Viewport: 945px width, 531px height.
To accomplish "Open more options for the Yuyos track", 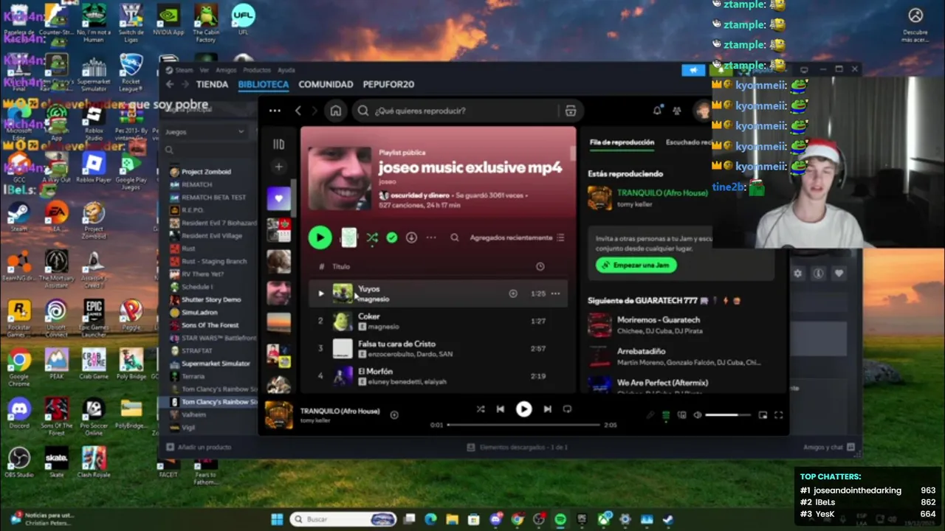I will click(x=555, y=294).
